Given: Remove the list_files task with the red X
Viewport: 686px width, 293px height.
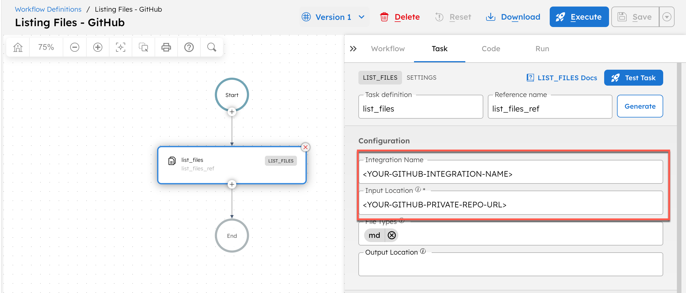Looking at the screenshot, I should coord(305,147).
